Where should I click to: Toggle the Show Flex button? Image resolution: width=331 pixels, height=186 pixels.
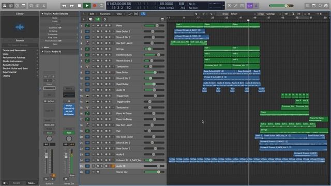click(136, 14)
